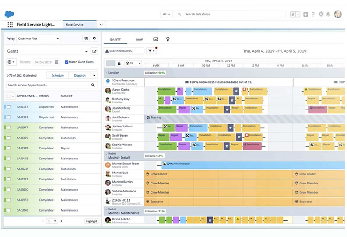Click the edit list pencil icon
This screenshot has width=347, height=237.
coord(94,51)
